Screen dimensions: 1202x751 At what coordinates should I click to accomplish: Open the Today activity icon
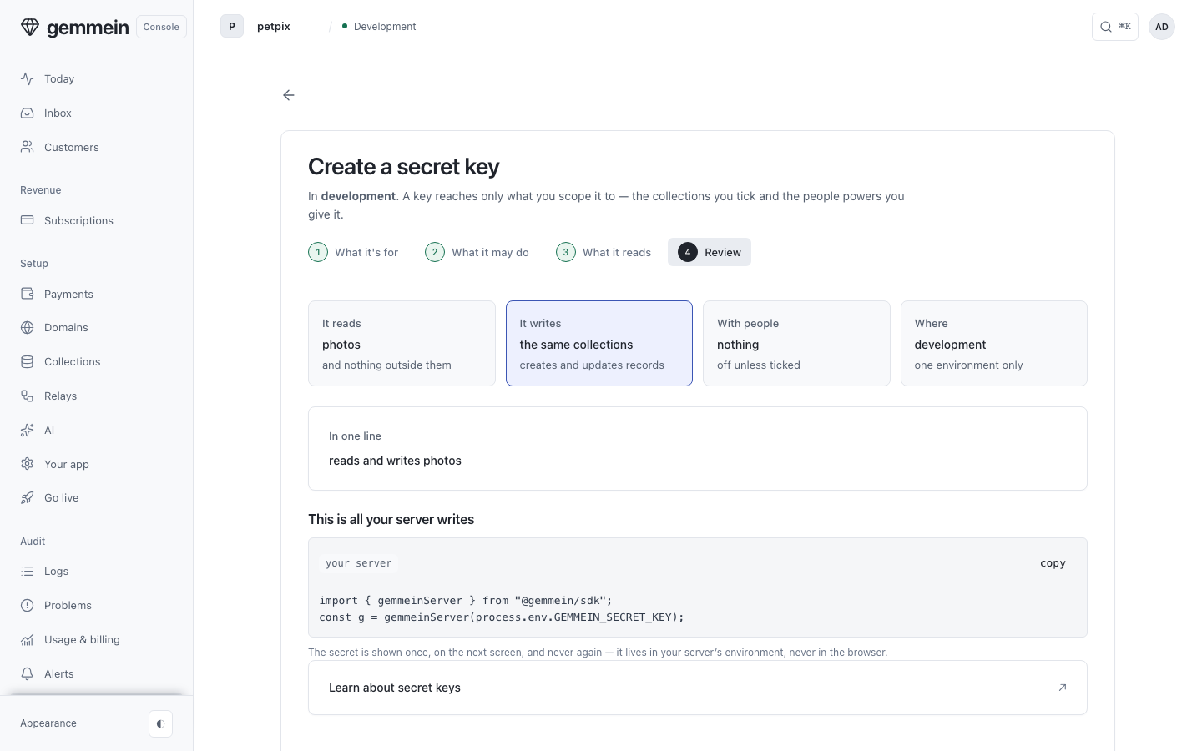28,78
